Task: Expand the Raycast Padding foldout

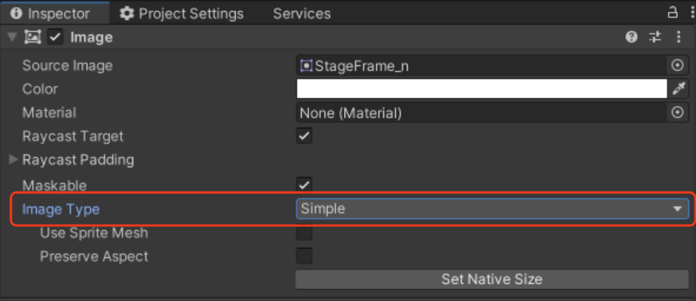Action: point(13,159)
